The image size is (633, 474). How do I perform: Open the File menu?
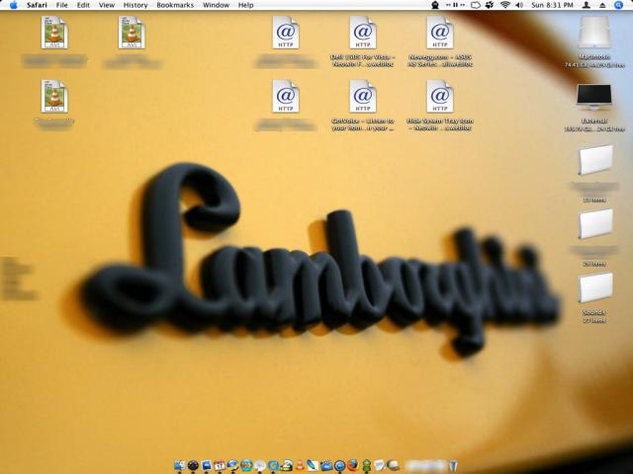pos(61,5)
